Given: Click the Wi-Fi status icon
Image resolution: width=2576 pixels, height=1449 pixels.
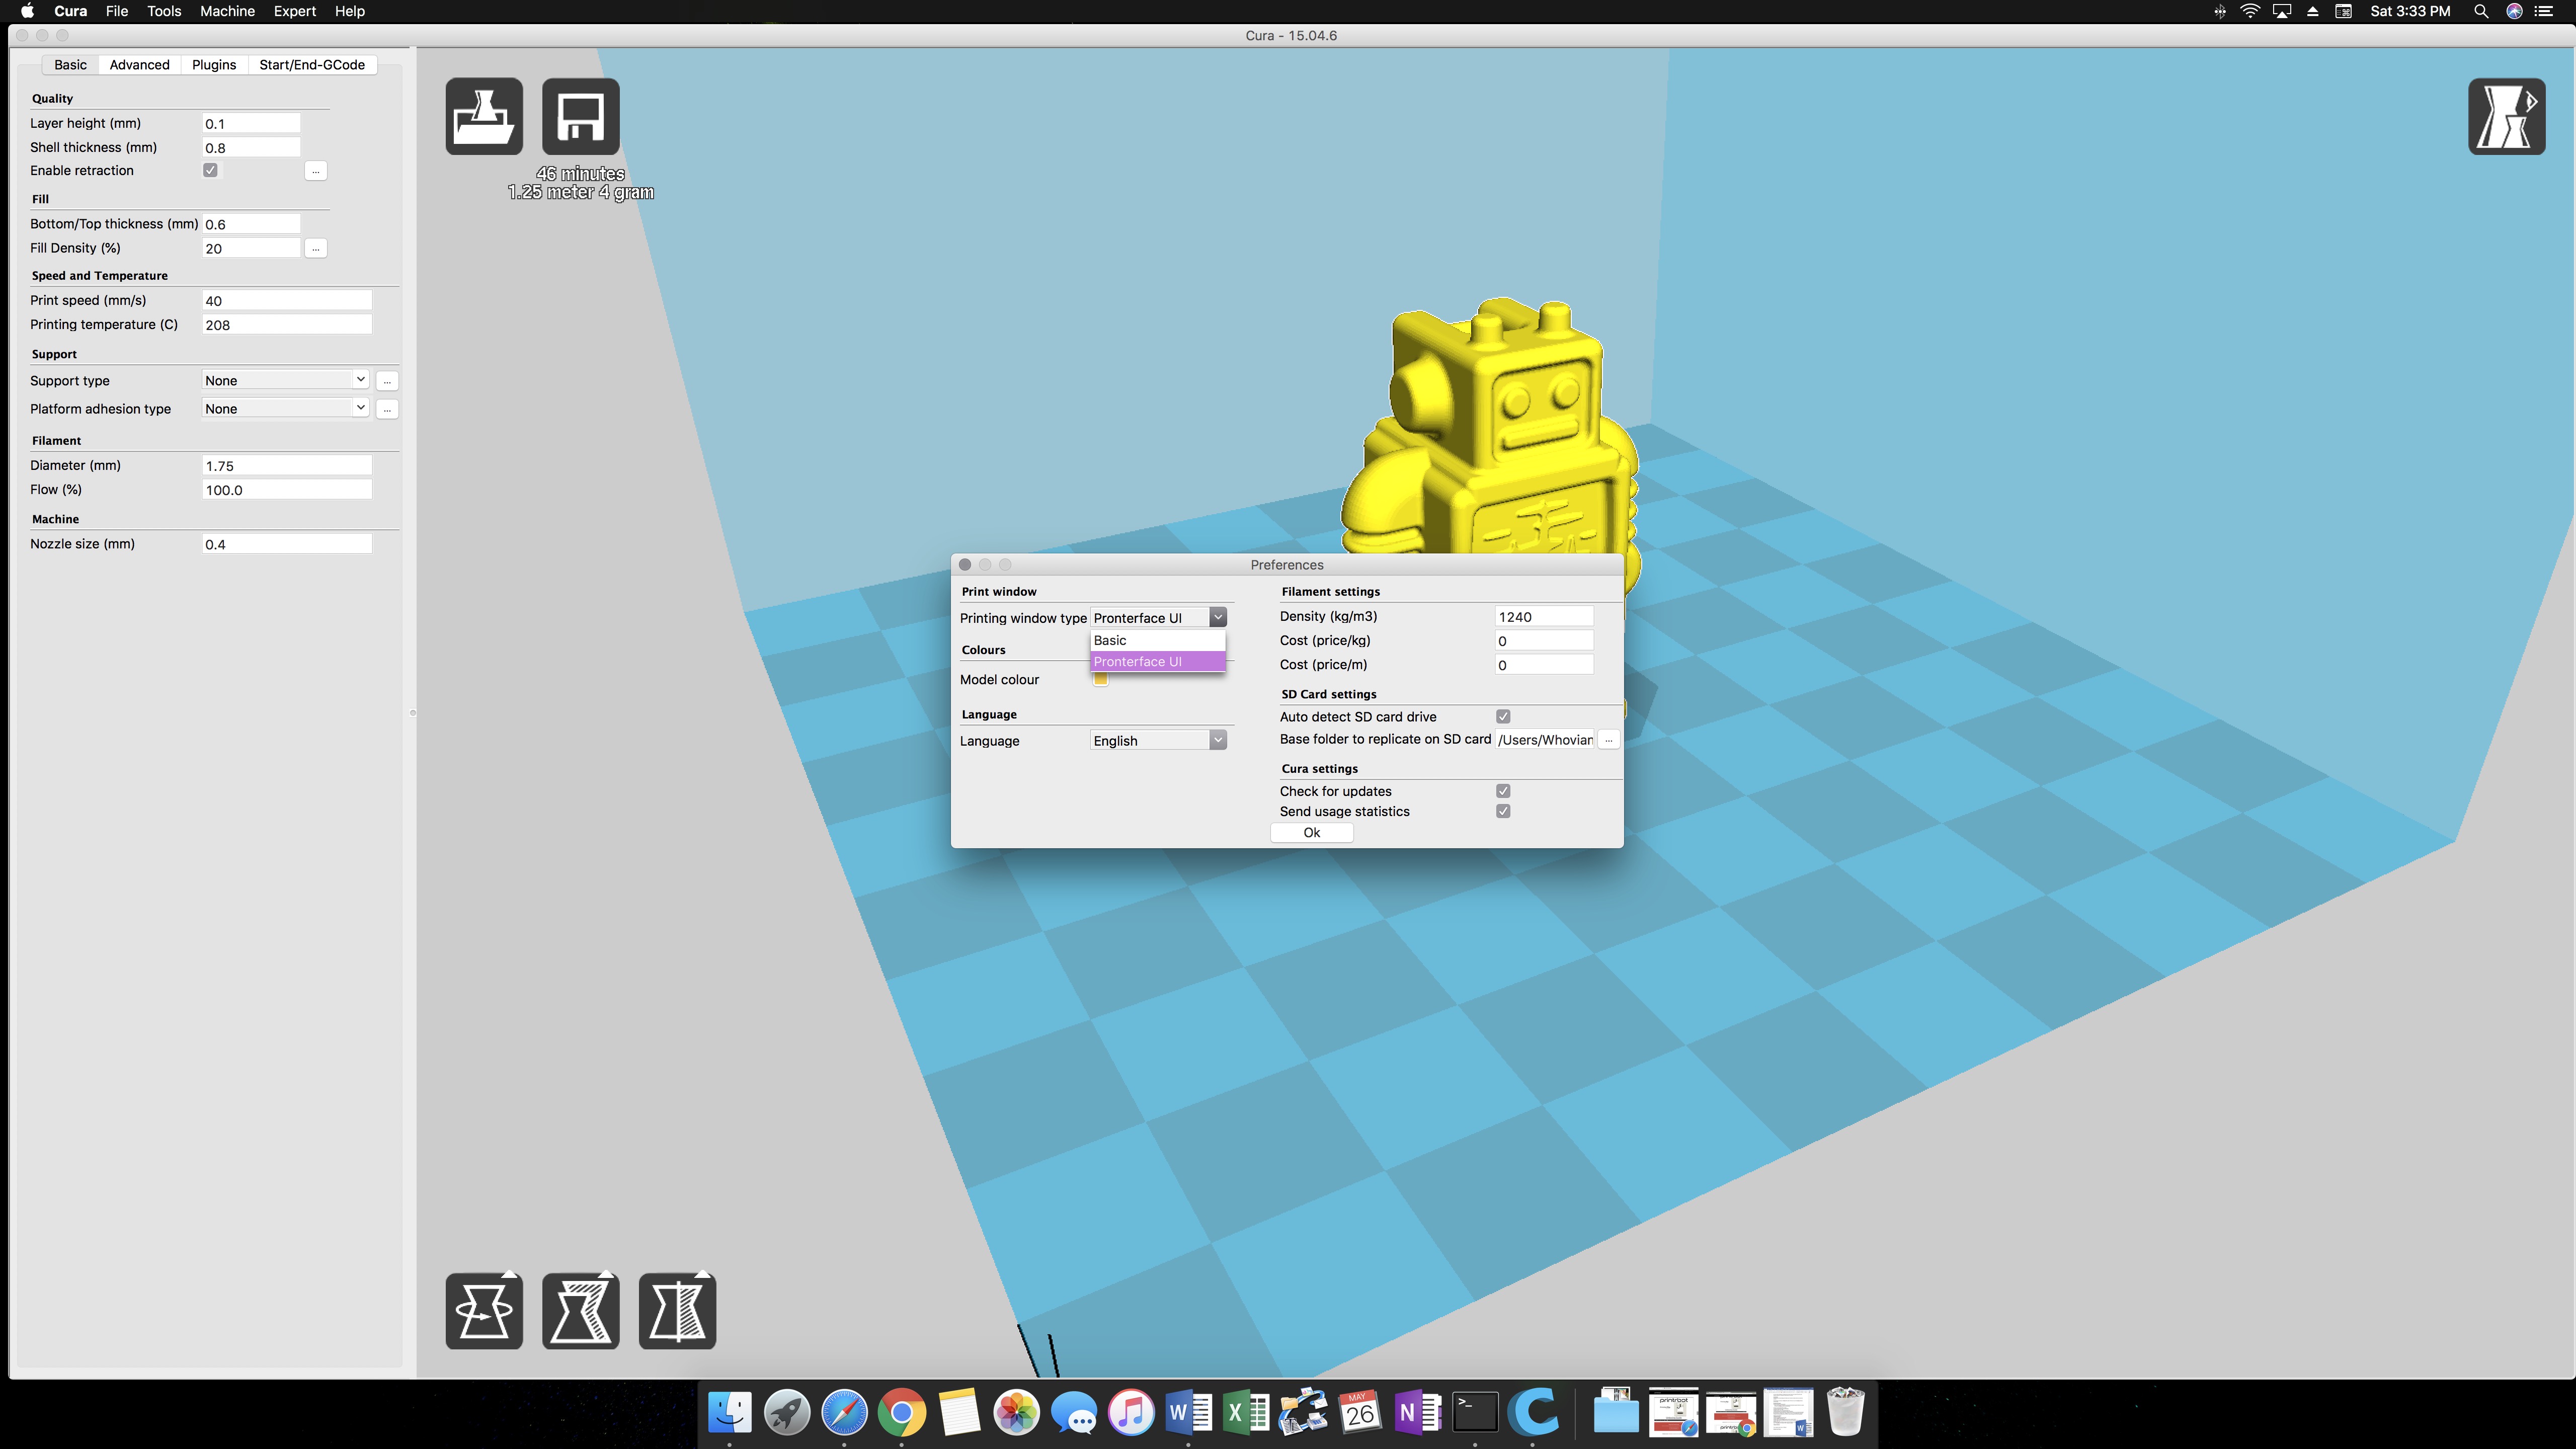Looking at the screenshot, I should coord(2250,11).
